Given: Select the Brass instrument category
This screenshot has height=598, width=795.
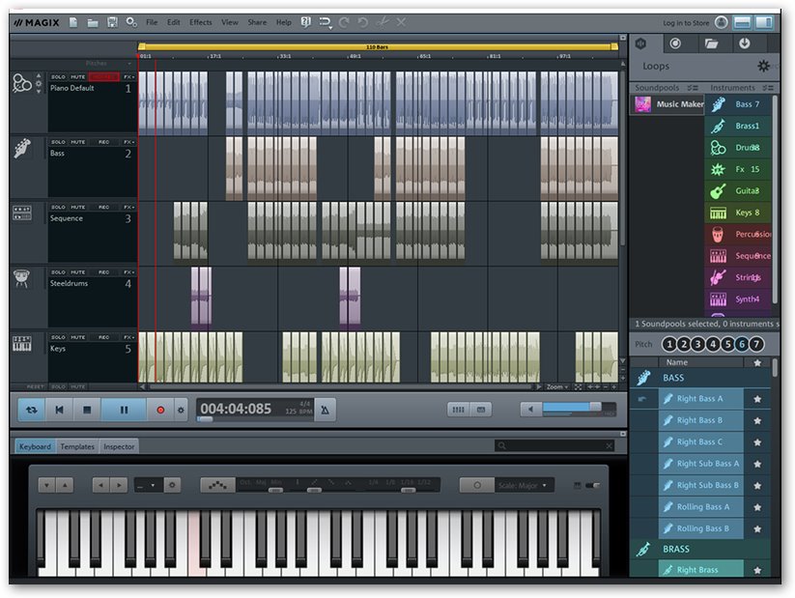Looking at the screenshot, I should tap(738, 126).
